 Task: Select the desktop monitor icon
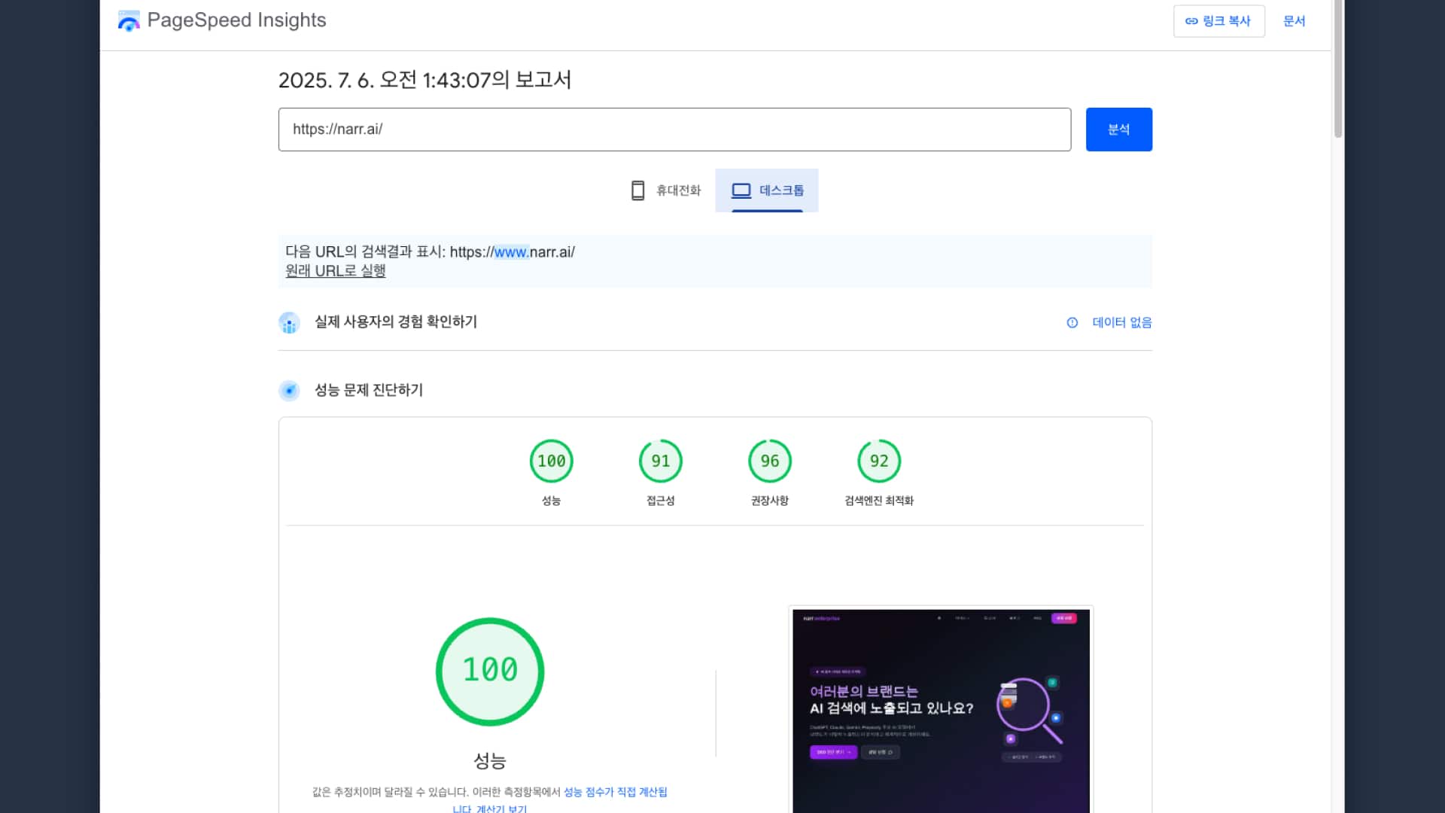741,190
